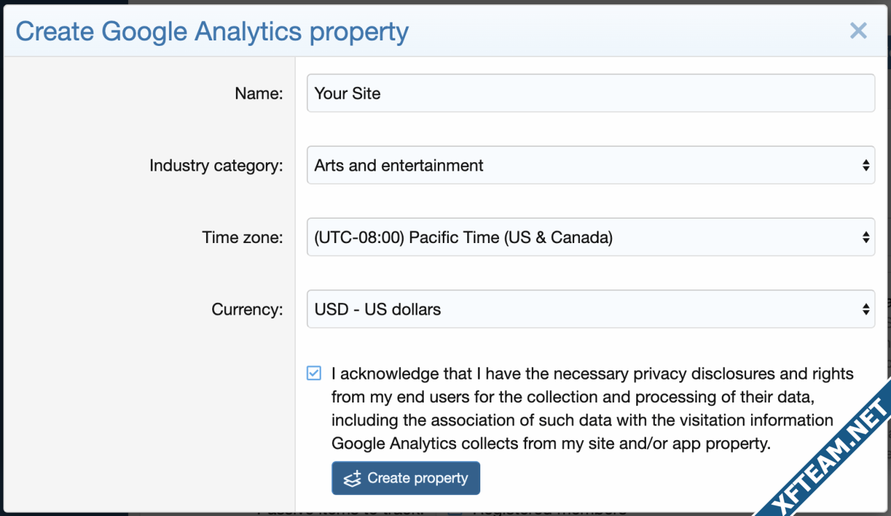Uncheck the privacy disclosures acknowledgement checkbox

coord(314,373)
